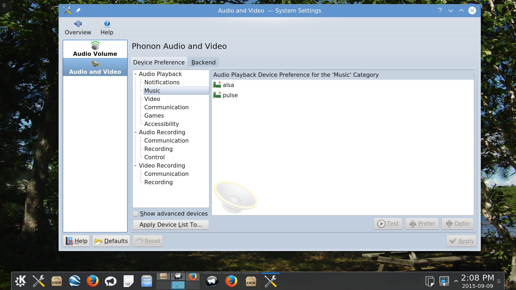Click the pin icon in the title bar
516x290 pixels.
[78, 10]
